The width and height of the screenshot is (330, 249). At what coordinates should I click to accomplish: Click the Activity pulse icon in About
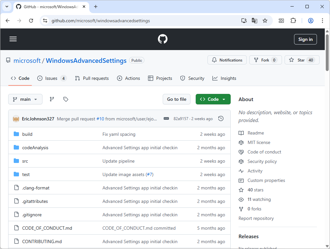tap(241, 171)
